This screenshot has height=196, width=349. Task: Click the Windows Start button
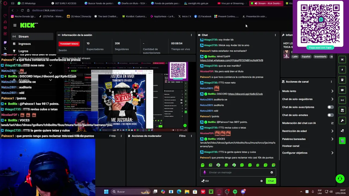pos(106,192)
